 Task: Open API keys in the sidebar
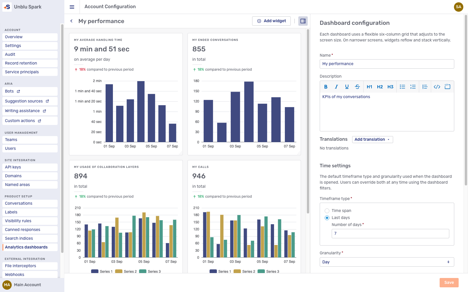30,167
